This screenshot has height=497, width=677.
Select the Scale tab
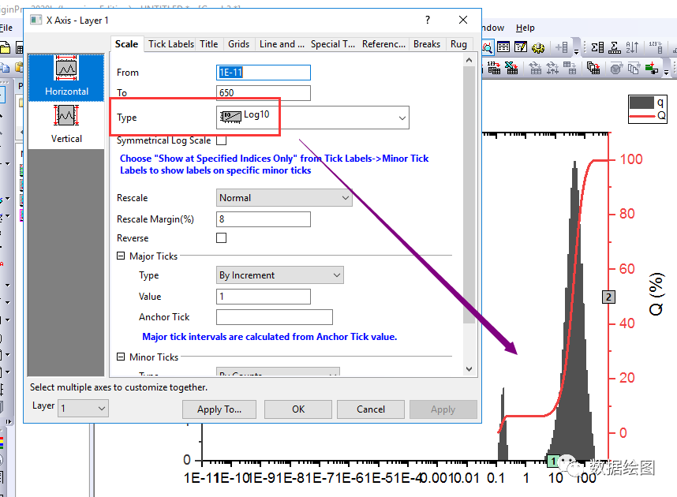click(126, 44)
